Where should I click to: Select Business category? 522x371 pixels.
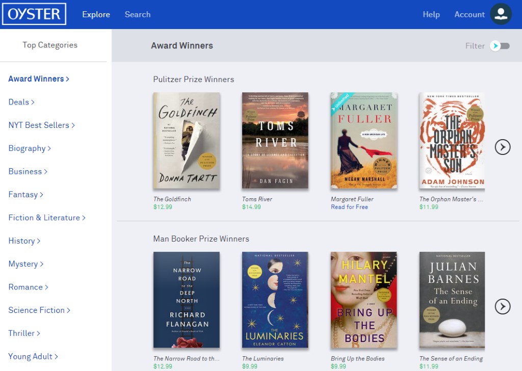click(28, 171)
